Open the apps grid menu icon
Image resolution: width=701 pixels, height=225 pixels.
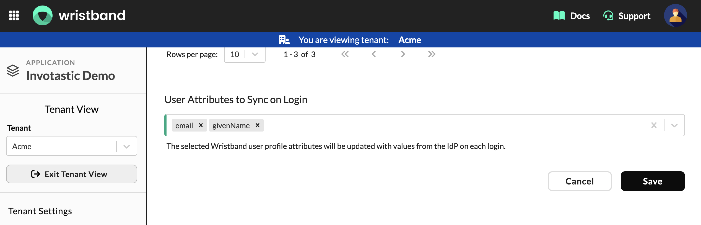14,15
